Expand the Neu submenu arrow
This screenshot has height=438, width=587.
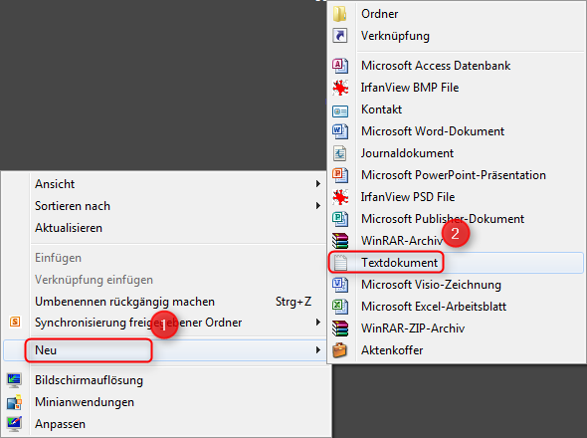click(x=317, y=350)
